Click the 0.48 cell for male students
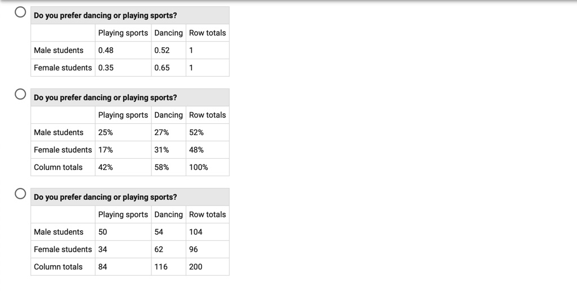This screenshot has width=577, height=291. (x=106, y=50)
